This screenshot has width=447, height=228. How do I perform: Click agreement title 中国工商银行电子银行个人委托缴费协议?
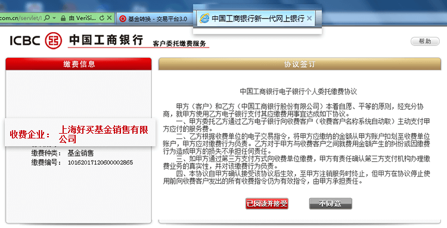point(299,91)
